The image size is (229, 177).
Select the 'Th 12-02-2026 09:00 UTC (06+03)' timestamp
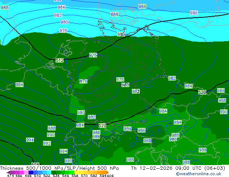pyautogui.click(x=178, y=168)
